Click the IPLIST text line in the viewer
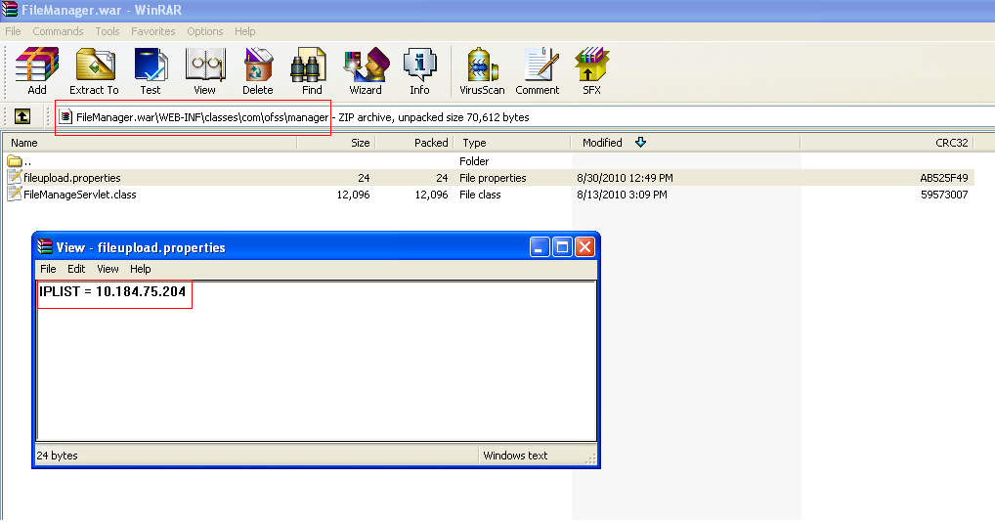 coord(112,291)
